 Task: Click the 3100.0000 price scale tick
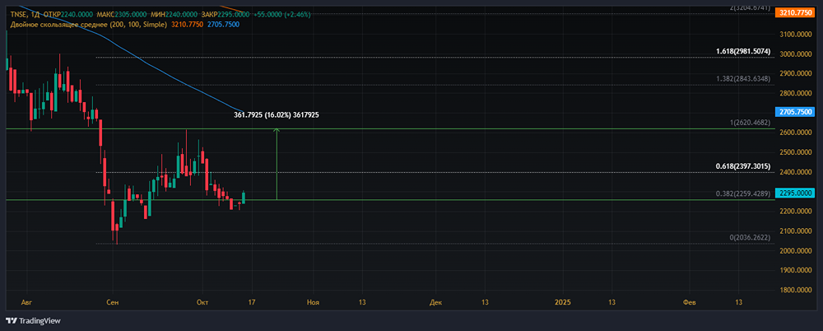click(x=795, y=34)
